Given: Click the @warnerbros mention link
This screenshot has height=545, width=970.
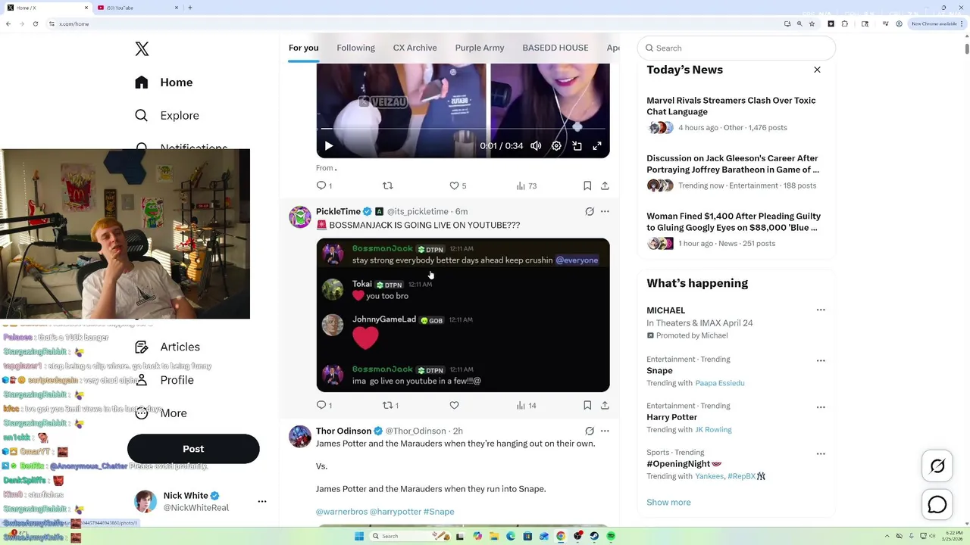Looking at the screenshot, I should click(341, 512).
